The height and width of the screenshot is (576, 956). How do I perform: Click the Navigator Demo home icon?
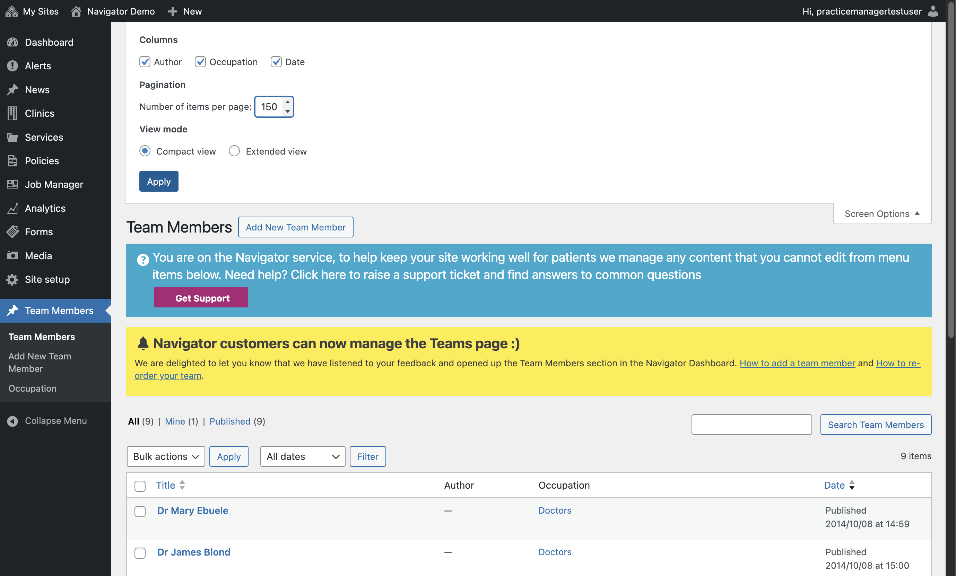click(76, 11)
